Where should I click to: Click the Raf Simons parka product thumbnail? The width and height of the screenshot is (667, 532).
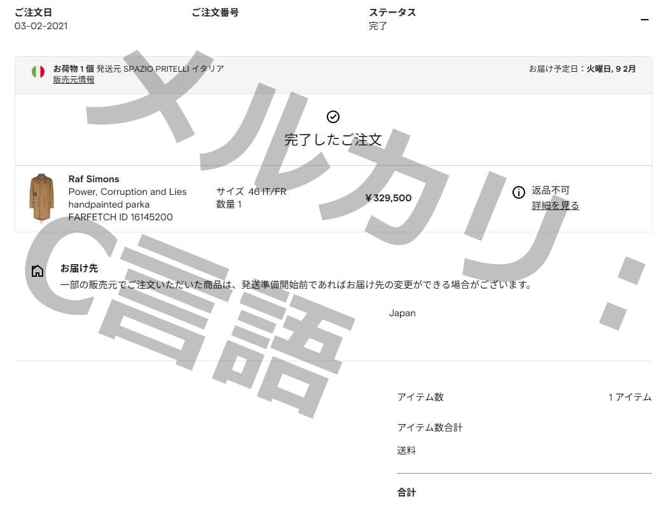click(x=41, y=197)
